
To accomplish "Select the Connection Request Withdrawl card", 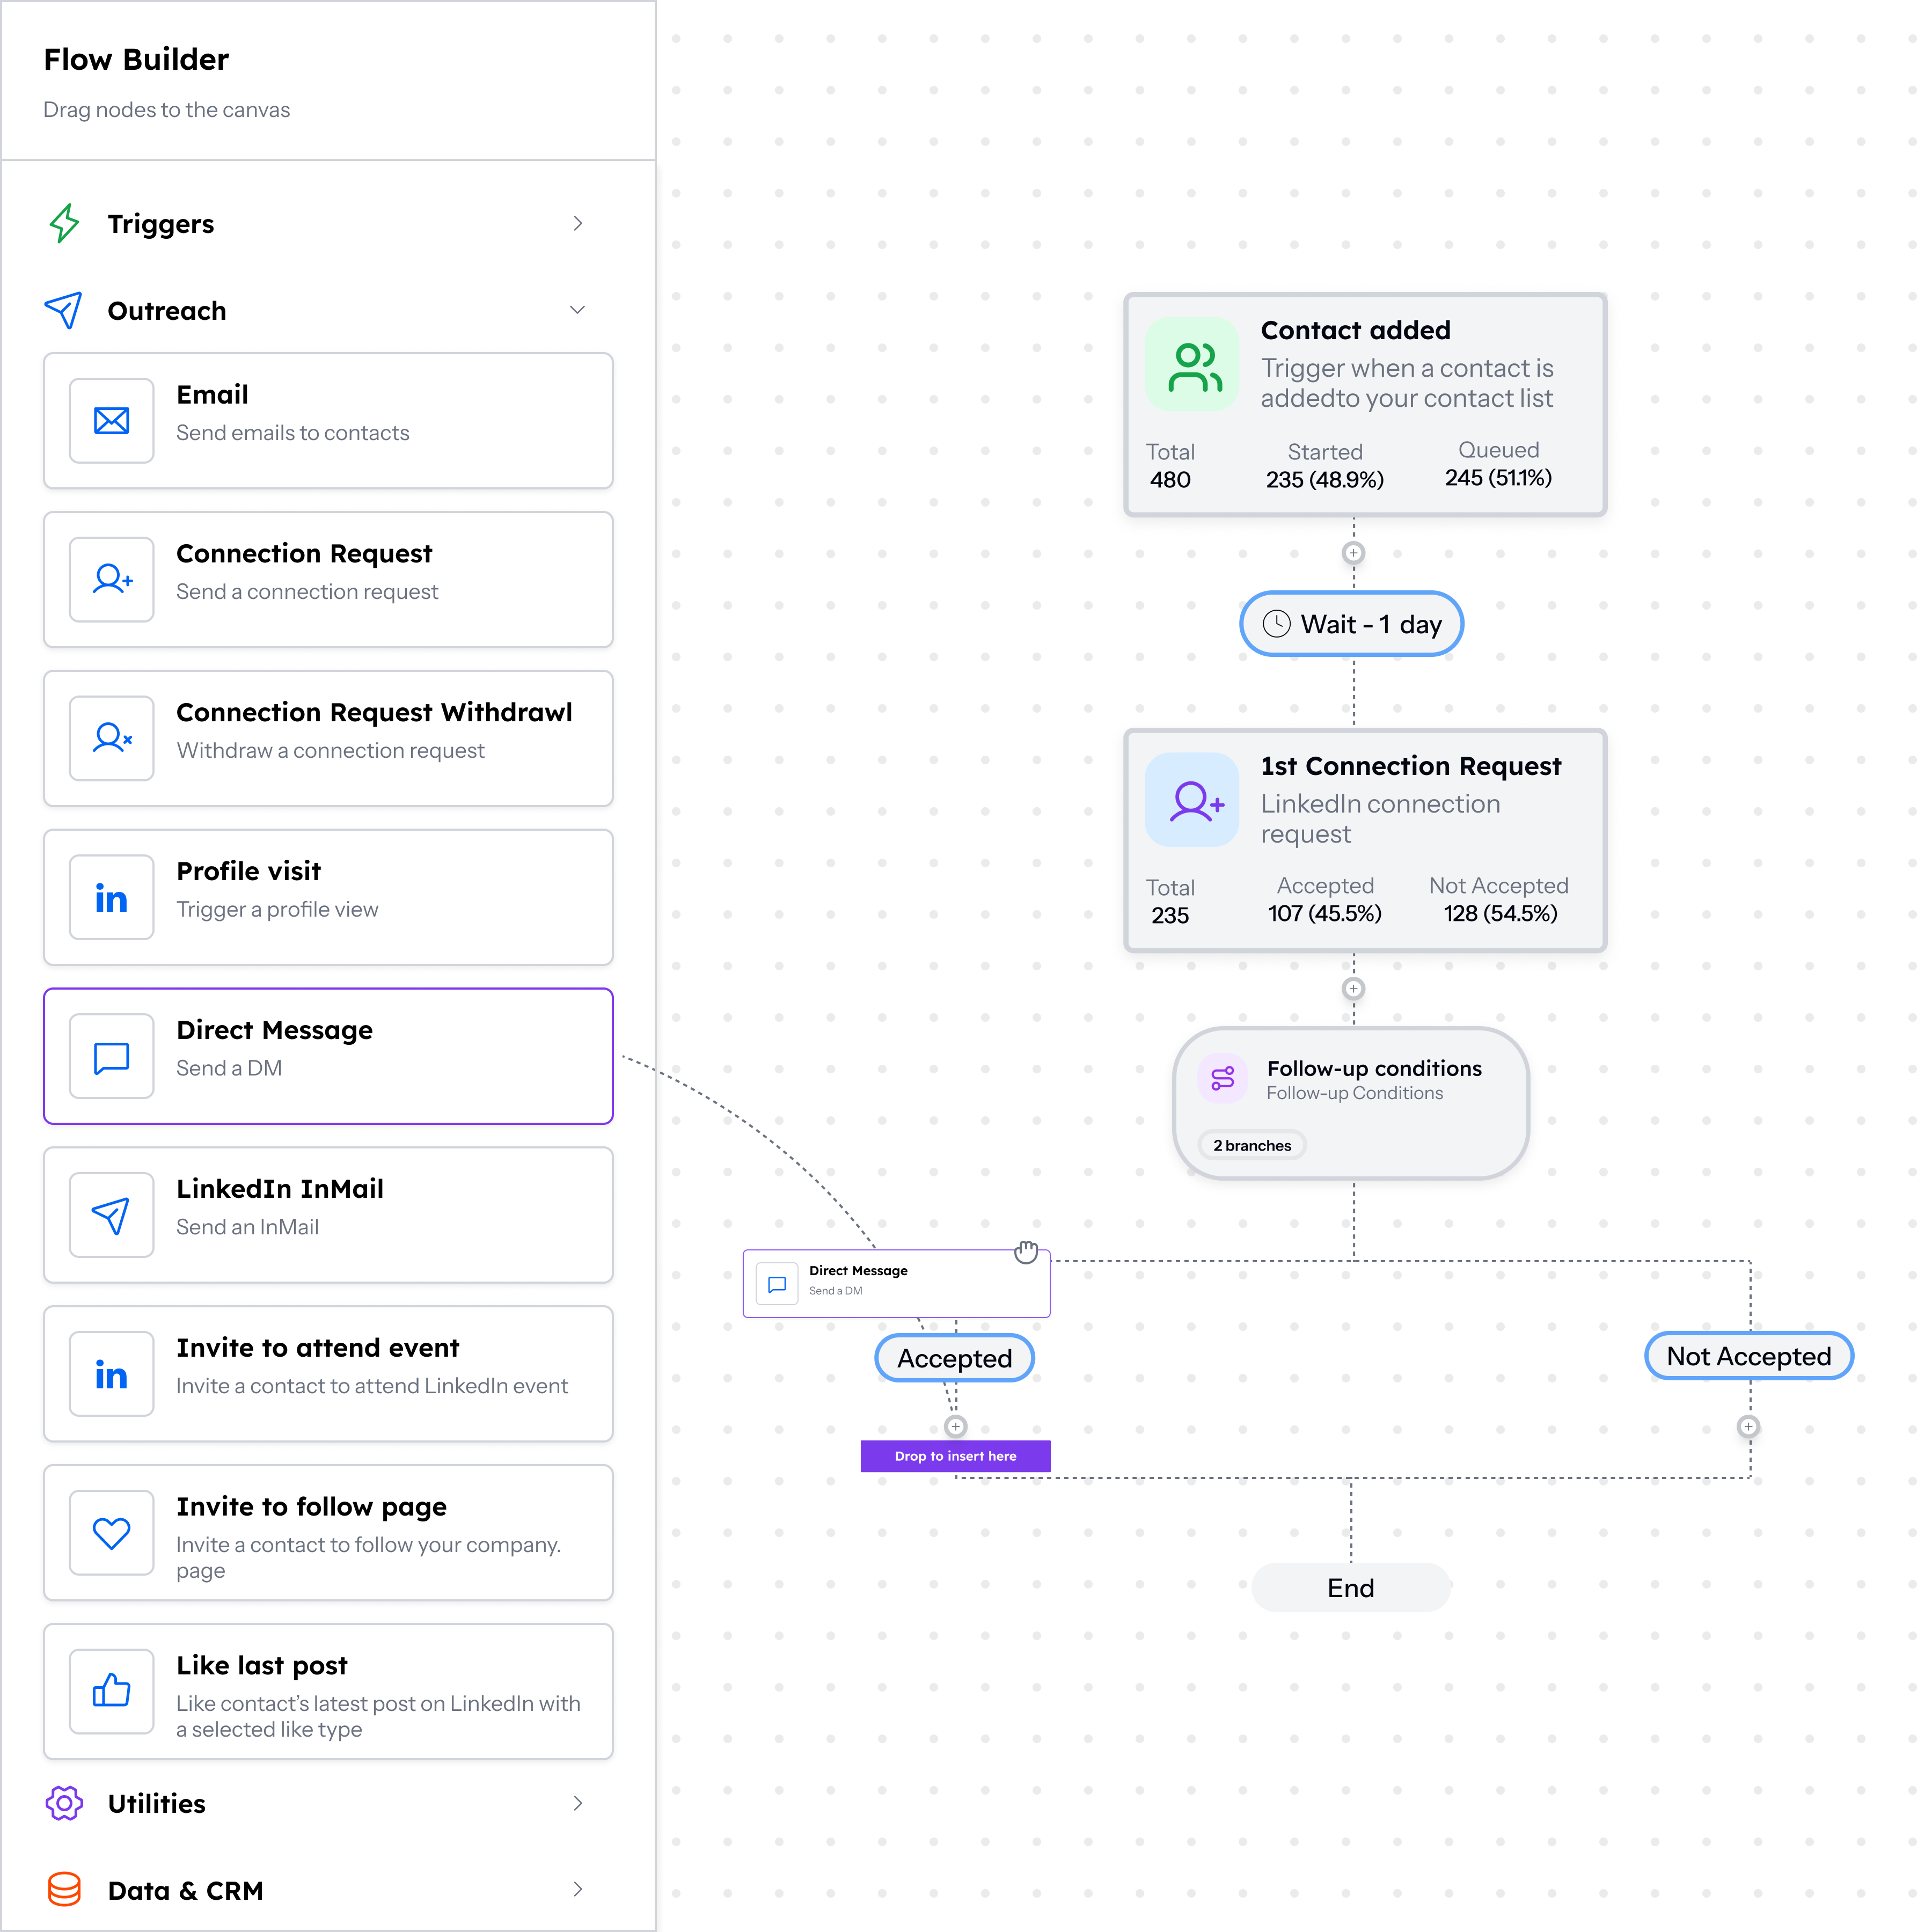I will [328, 739].
